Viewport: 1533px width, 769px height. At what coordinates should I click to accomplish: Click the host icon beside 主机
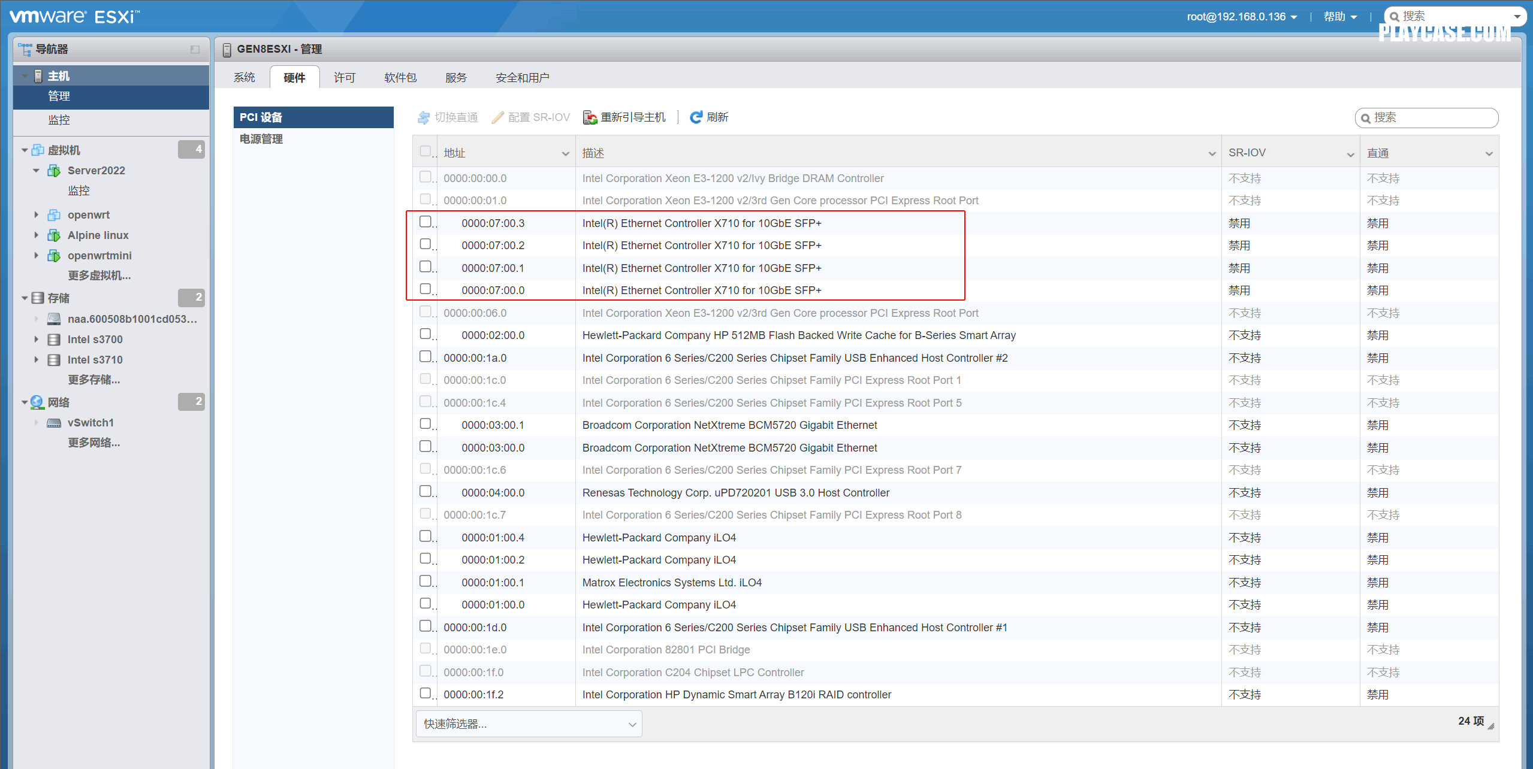coord(38,76)
